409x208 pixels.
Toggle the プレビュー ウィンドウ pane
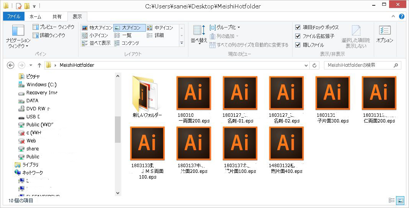[x=54, y=27]
